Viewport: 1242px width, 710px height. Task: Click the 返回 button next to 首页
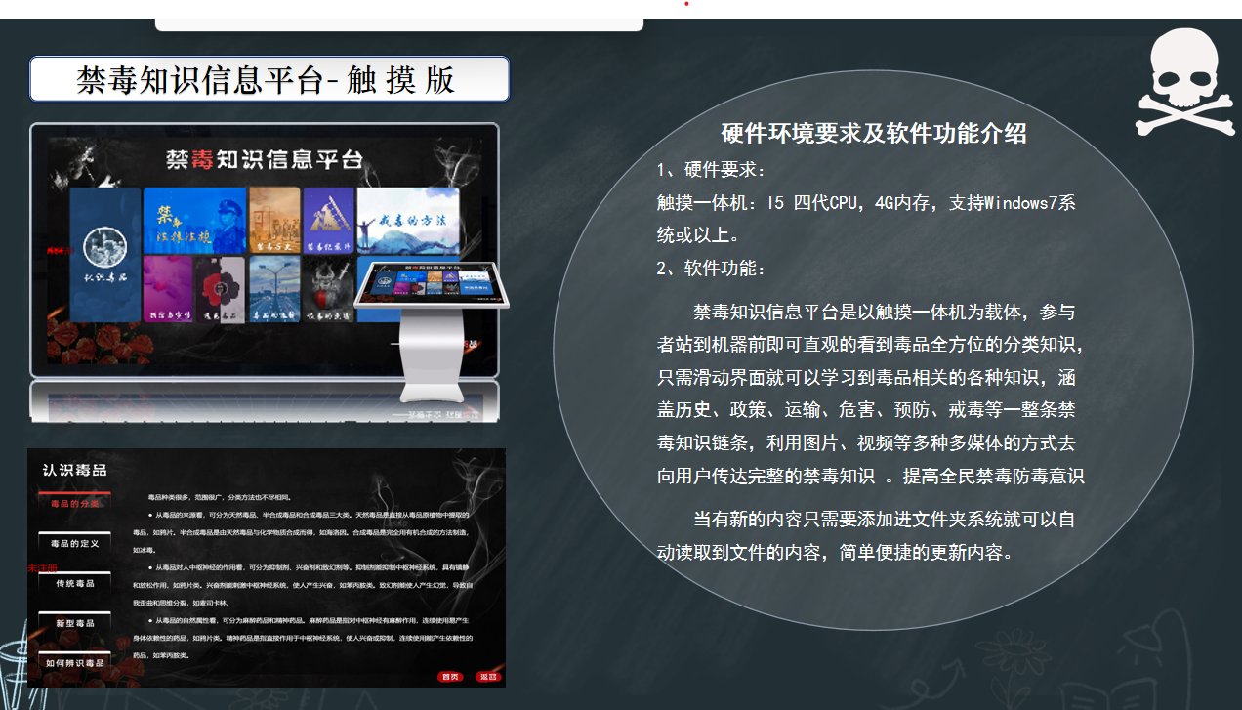(487, 677)
